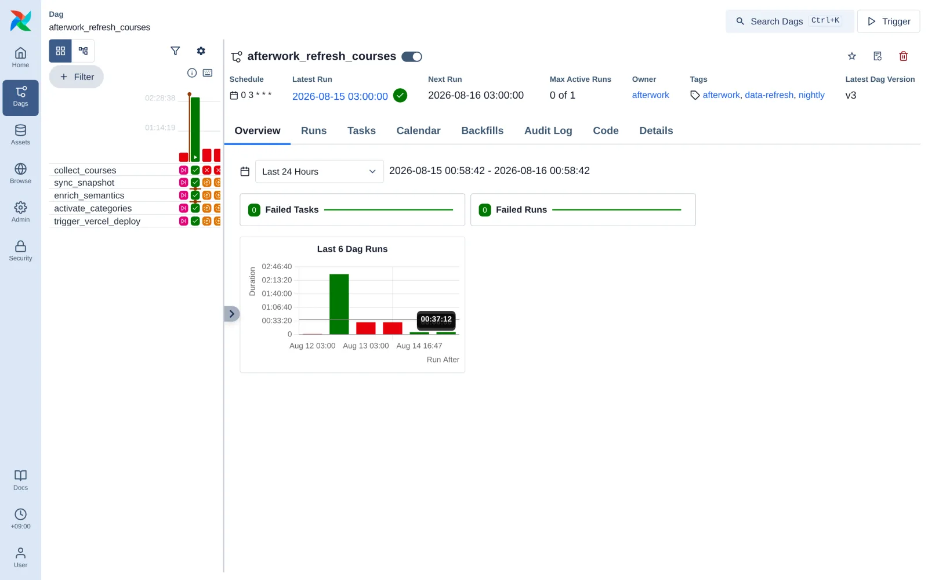Switch to the Tasks tab
The height and width of the screenshot is (580, 928).
point(361,130)
